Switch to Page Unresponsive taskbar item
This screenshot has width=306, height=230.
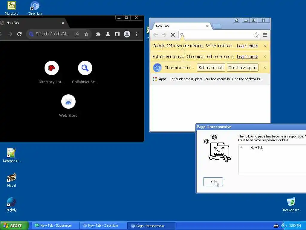[x=151, y=226]
